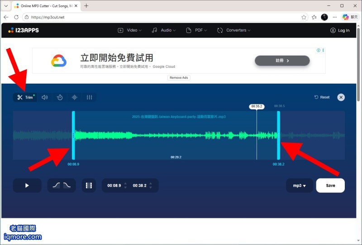Click the ad info icon
Screen dimensions: 362x245
click(319, 50)
